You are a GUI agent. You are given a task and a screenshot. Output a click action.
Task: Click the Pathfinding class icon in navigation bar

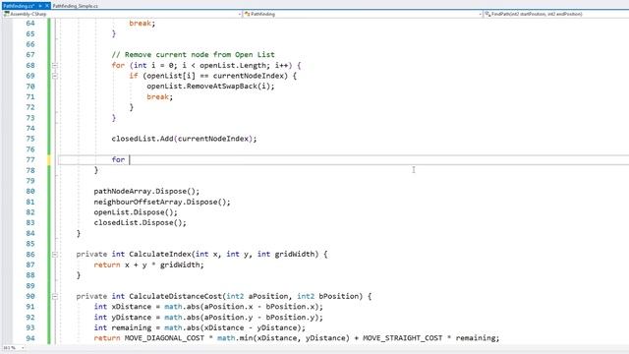click(247, 14)
